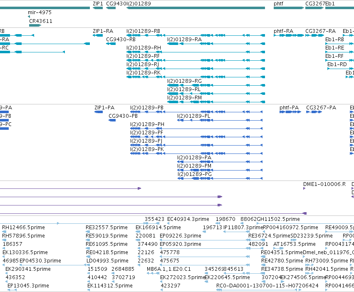This screenshot has width=354, height=292.
Task: Select EST RE04218.5prime
Action: (107, 252)
